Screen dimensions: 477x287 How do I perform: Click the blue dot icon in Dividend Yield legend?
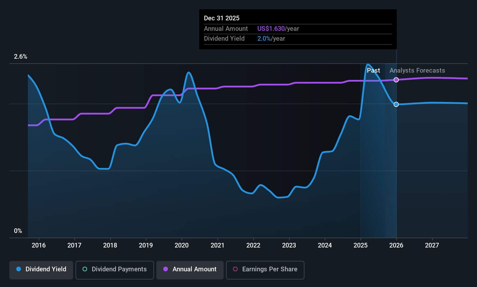pyautogui.click(x=18, y=269)
